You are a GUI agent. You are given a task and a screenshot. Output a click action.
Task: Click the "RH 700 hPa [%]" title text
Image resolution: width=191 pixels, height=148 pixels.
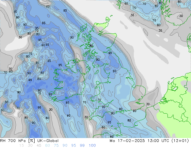[x=17, y=141]
